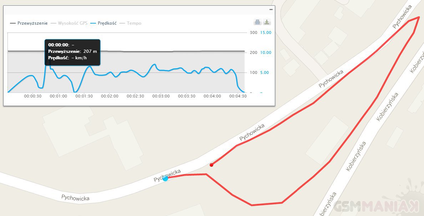Click the leftmost Pychowicka street label
Screen dimensions: 424x216
point(75,197)
